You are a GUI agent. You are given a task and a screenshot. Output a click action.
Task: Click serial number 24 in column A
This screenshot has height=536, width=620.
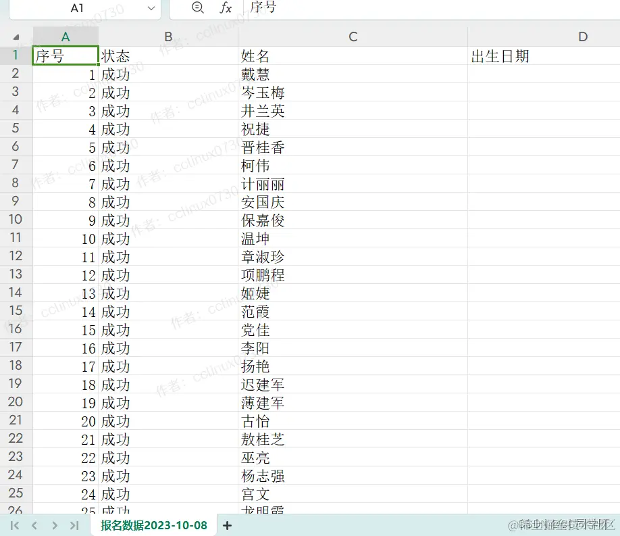coord(66,493)
